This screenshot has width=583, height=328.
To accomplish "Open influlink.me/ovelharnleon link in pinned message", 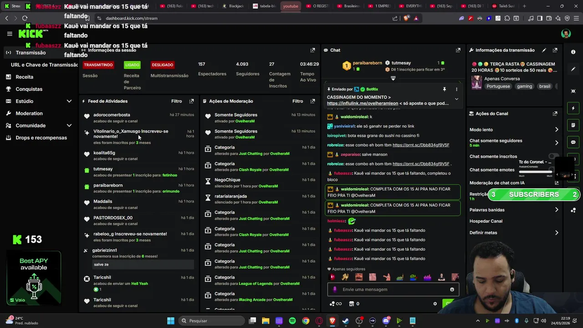I will click(x=363, y=103).
